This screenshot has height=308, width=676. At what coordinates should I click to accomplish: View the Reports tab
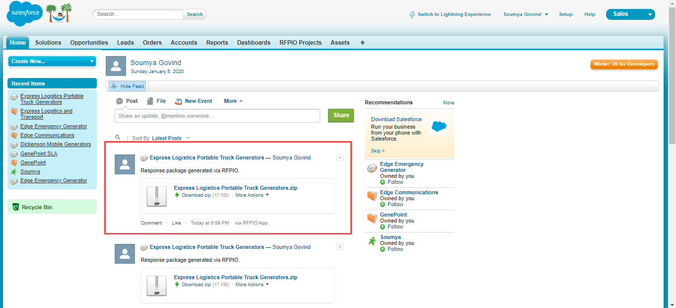click(x=217, y=43)
